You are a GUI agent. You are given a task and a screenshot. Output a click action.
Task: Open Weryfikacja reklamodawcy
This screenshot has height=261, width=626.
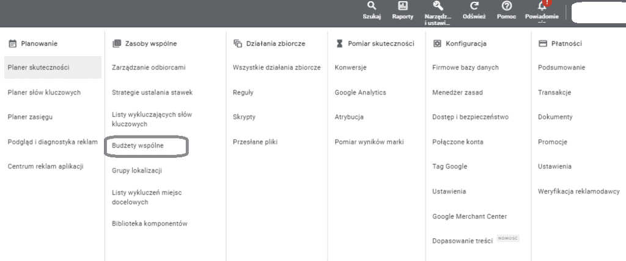pyautogui.click(x=579, y=191)
